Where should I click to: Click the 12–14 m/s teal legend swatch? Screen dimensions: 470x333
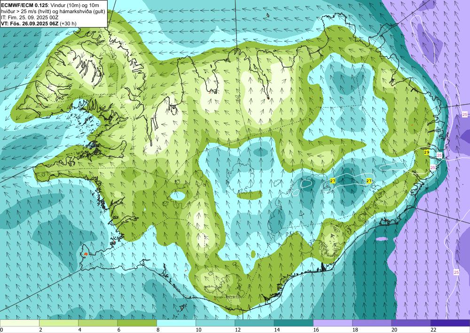click(254, 323)
